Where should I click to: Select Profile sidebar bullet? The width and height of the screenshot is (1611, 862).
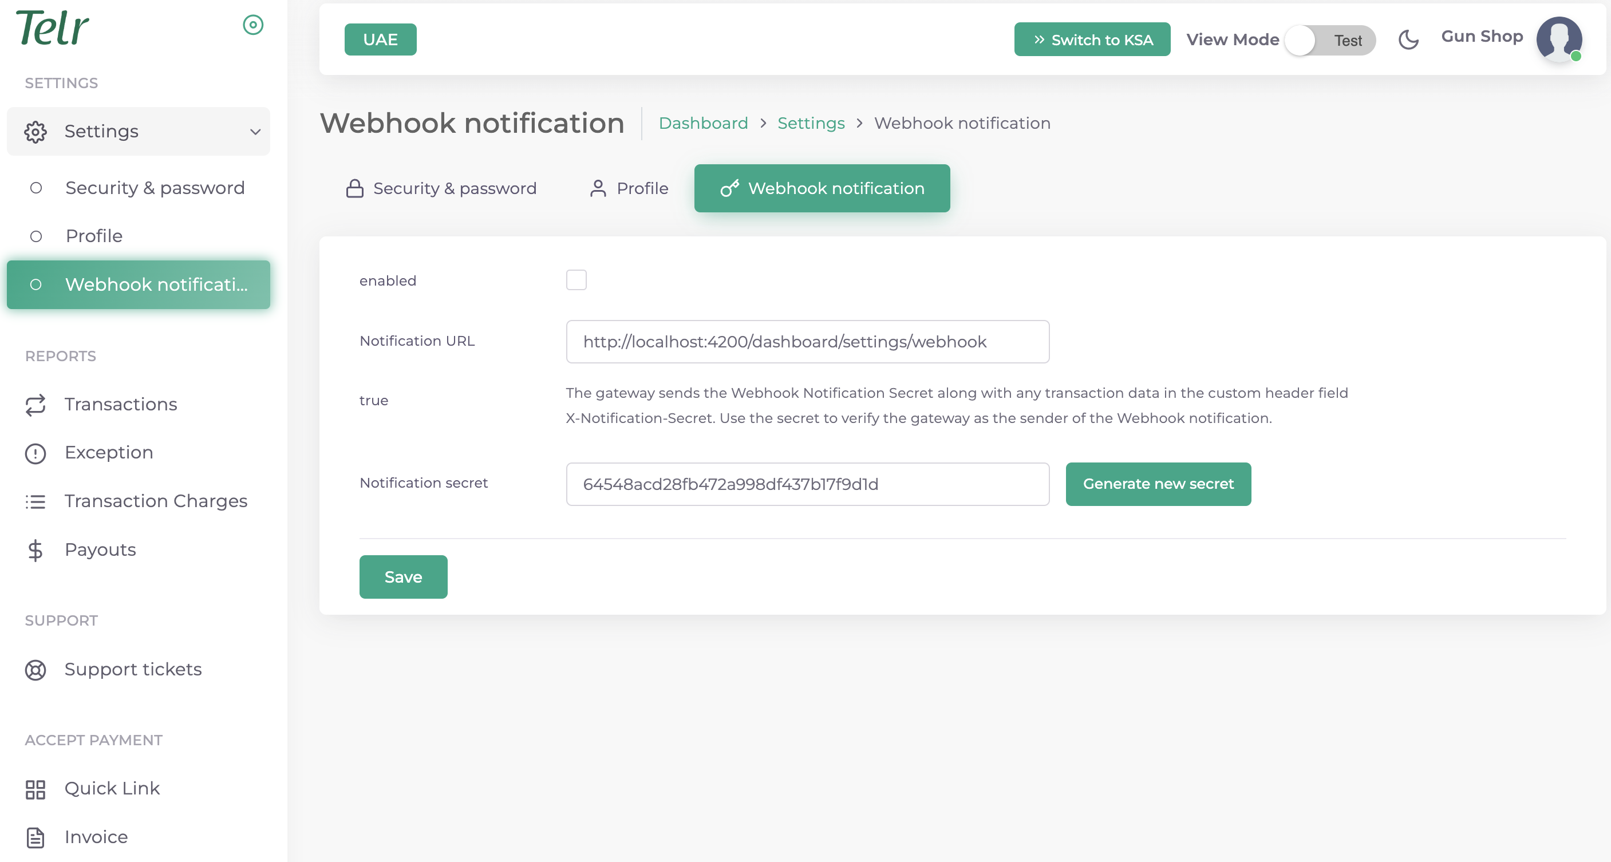(x=35, y=236)
